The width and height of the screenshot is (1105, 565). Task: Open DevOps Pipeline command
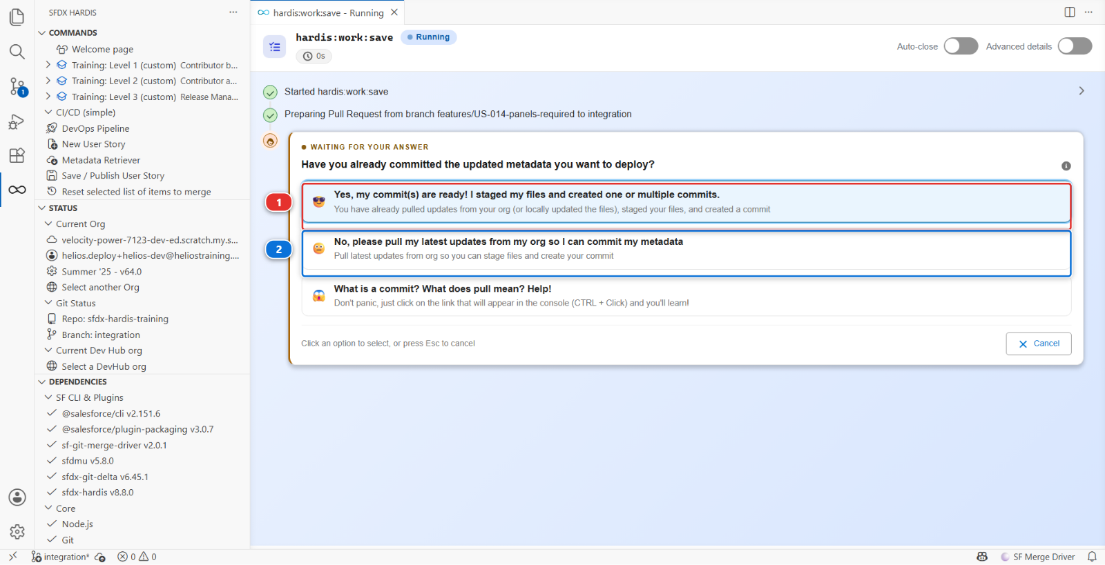[95, 128]
